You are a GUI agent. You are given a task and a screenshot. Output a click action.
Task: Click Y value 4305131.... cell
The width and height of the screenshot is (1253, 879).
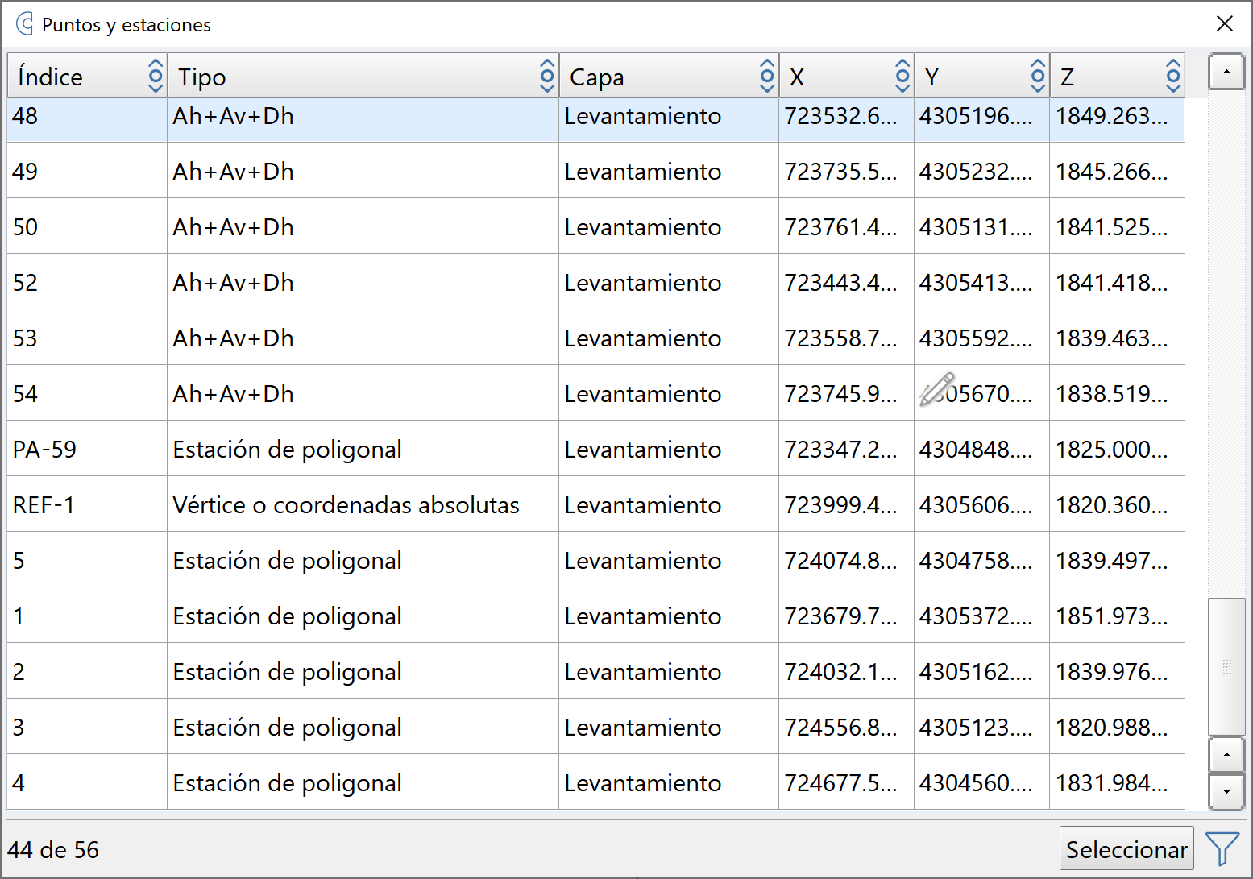(x=981, y=226)
